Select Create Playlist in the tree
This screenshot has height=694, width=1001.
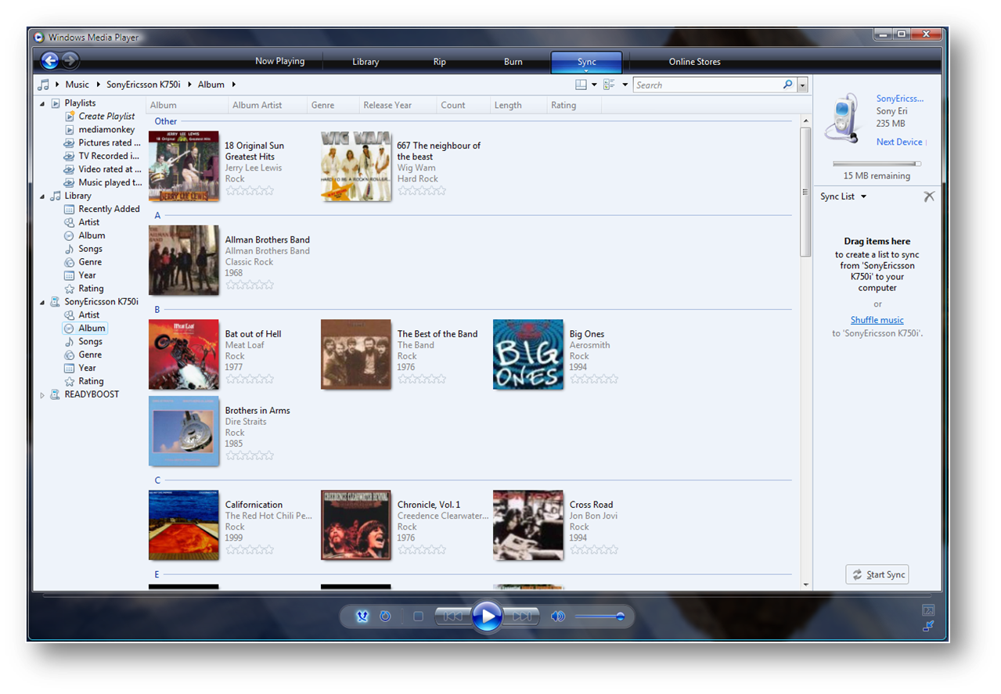click(x=106, y=117)
